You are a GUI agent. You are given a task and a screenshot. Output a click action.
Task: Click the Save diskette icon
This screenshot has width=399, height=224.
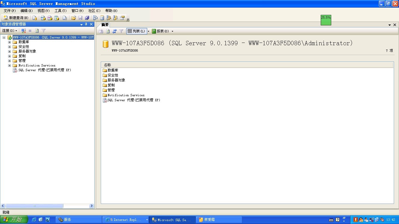80,18
